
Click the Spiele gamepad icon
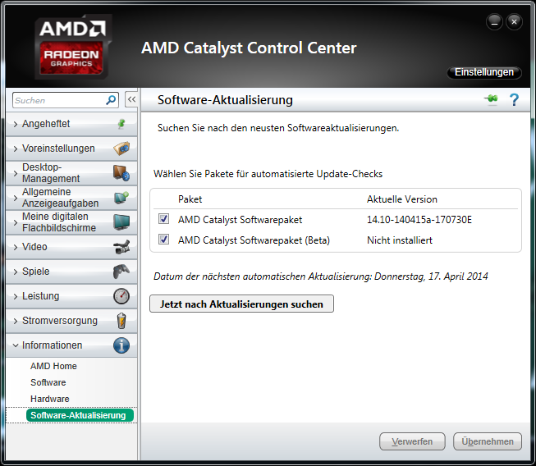coord(121,272)
